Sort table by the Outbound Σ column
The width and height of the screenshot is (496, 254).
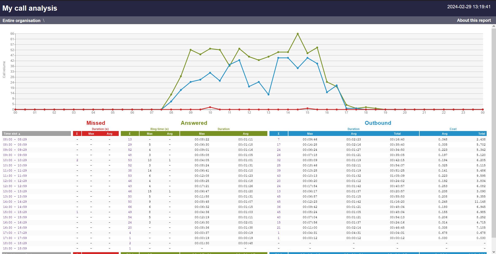[279, 133]
